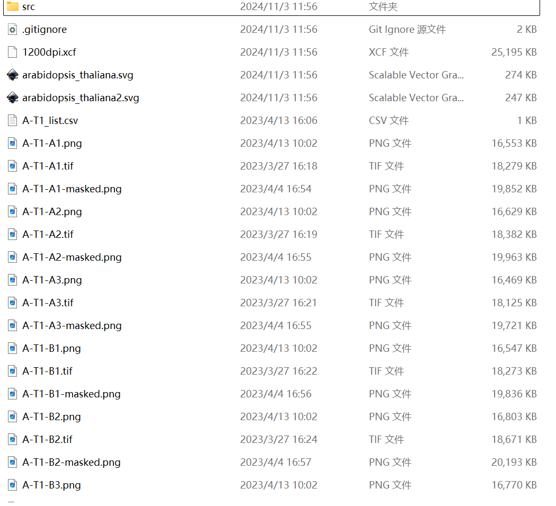This screenshot has width=556, height=506.
Task: Select the file named A-T1-A1-masked.png
Action: (x=72, y=189)
